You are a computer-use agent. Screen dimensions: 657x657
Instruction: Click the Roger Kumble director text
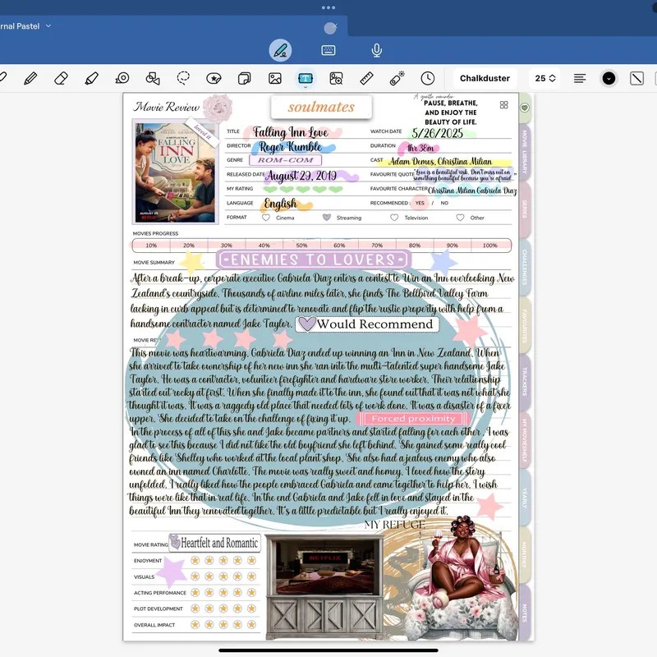click(x=291, y=147)
